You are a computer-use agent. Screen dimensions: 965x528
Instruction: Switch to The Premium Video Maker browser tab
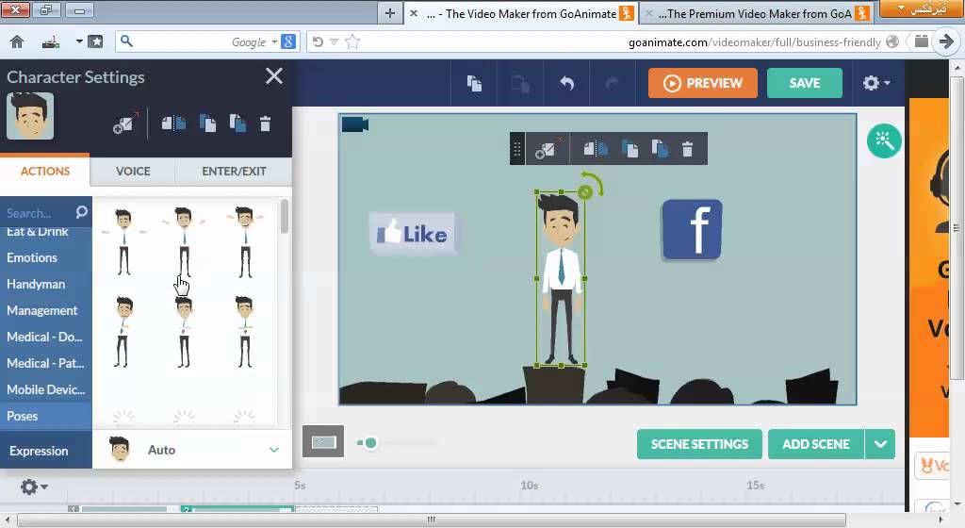click(x=757, y=13)
